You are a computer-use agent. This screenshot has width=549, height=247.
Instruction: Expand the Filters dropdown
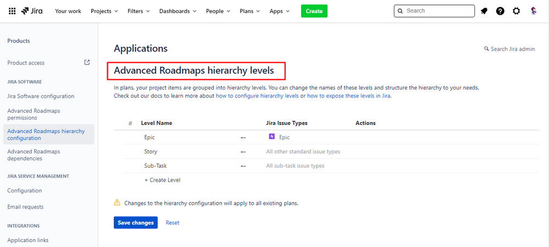point(138,11)
